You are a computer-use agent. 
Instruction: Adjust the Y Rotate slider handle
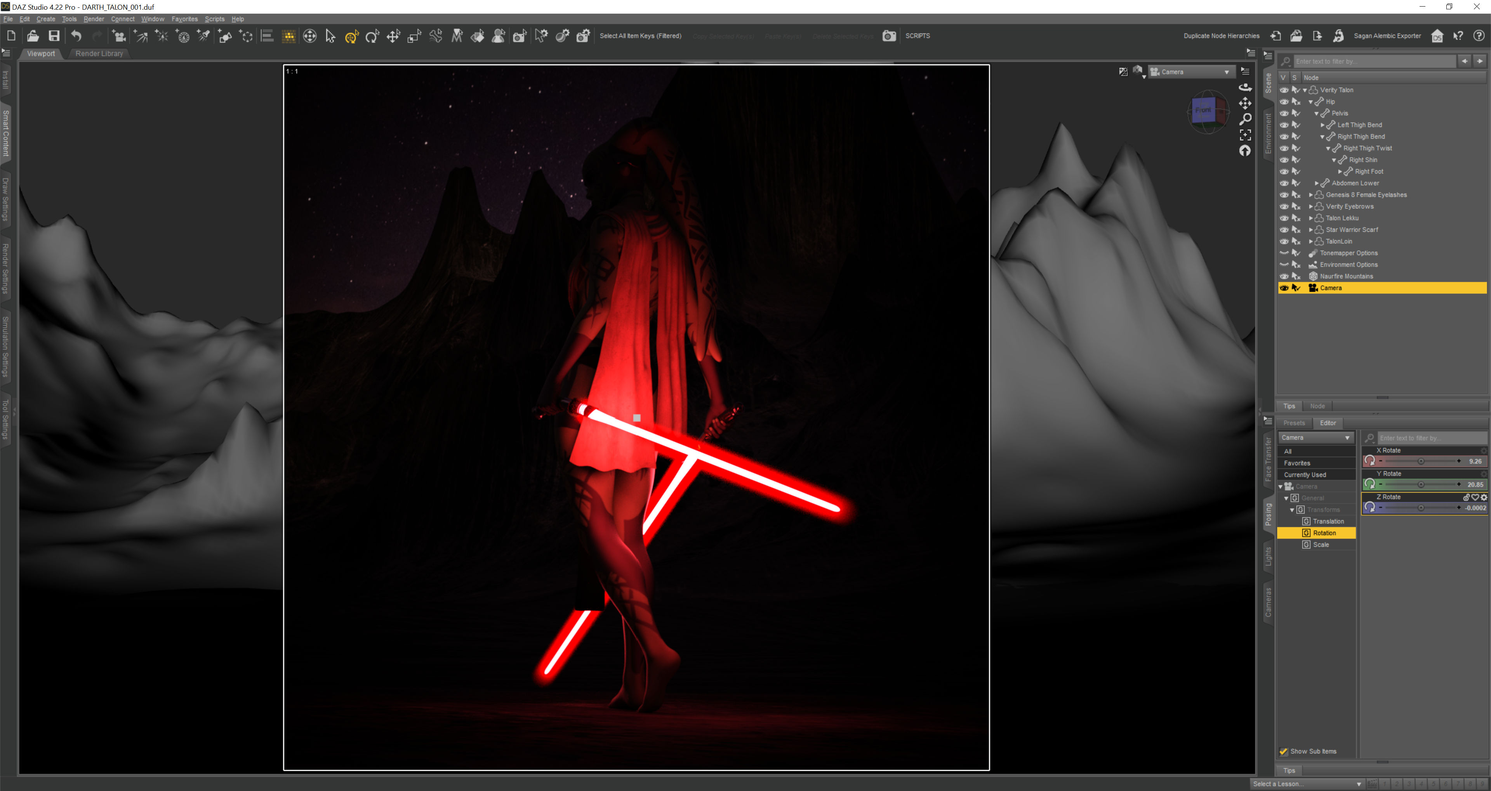(1421, 484)
